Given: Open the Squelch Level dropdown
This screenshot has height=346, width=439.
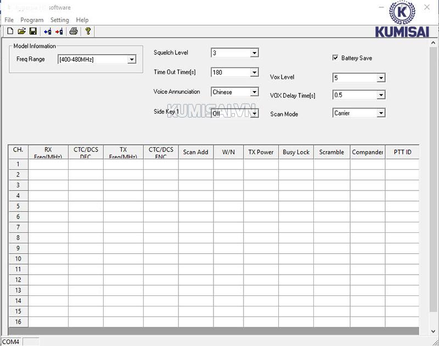Looking at the screenshot, I should click(254, 53).
